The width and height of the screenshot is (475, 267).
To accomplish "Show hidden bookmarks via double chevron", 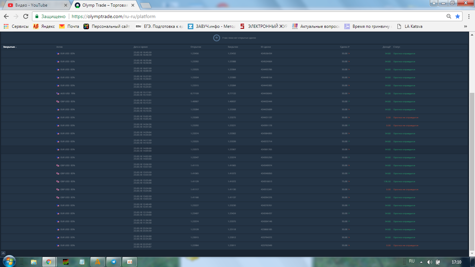I will [466, 26].
